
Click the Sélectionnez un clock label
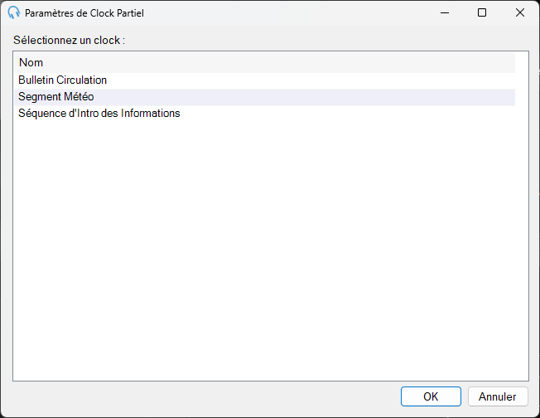tap(69, 41)
